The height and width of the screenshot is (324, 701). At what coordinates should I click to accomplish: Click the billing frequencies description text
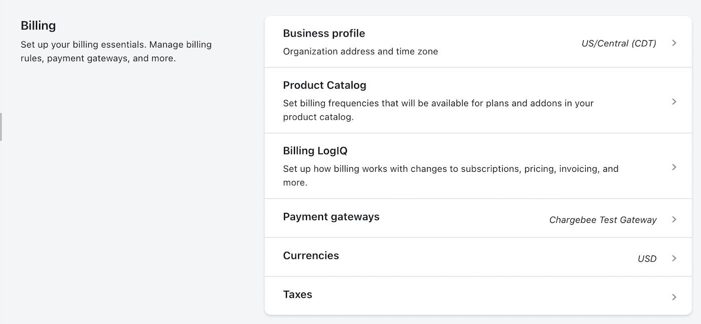tap(438, 110)
